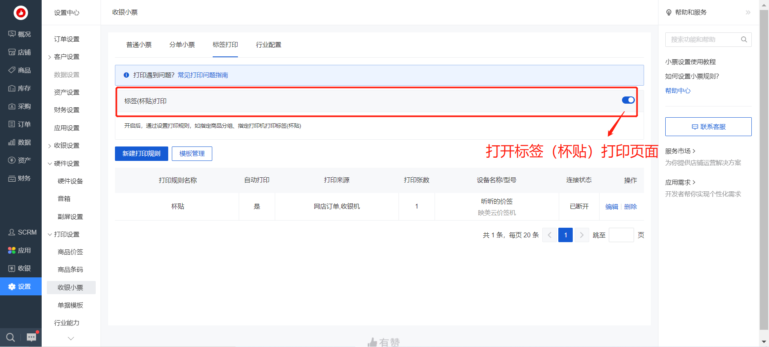
Task: Switch to 普通小票 tab
Action: (x=139, y=45)
